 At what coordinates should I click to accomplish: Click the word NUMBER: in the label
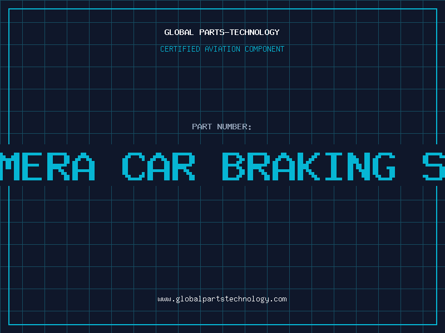(234, 127)
